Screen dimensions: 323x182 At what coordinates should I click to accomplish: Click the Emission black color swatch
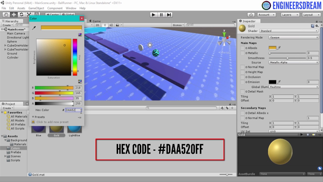coord(273,82)
